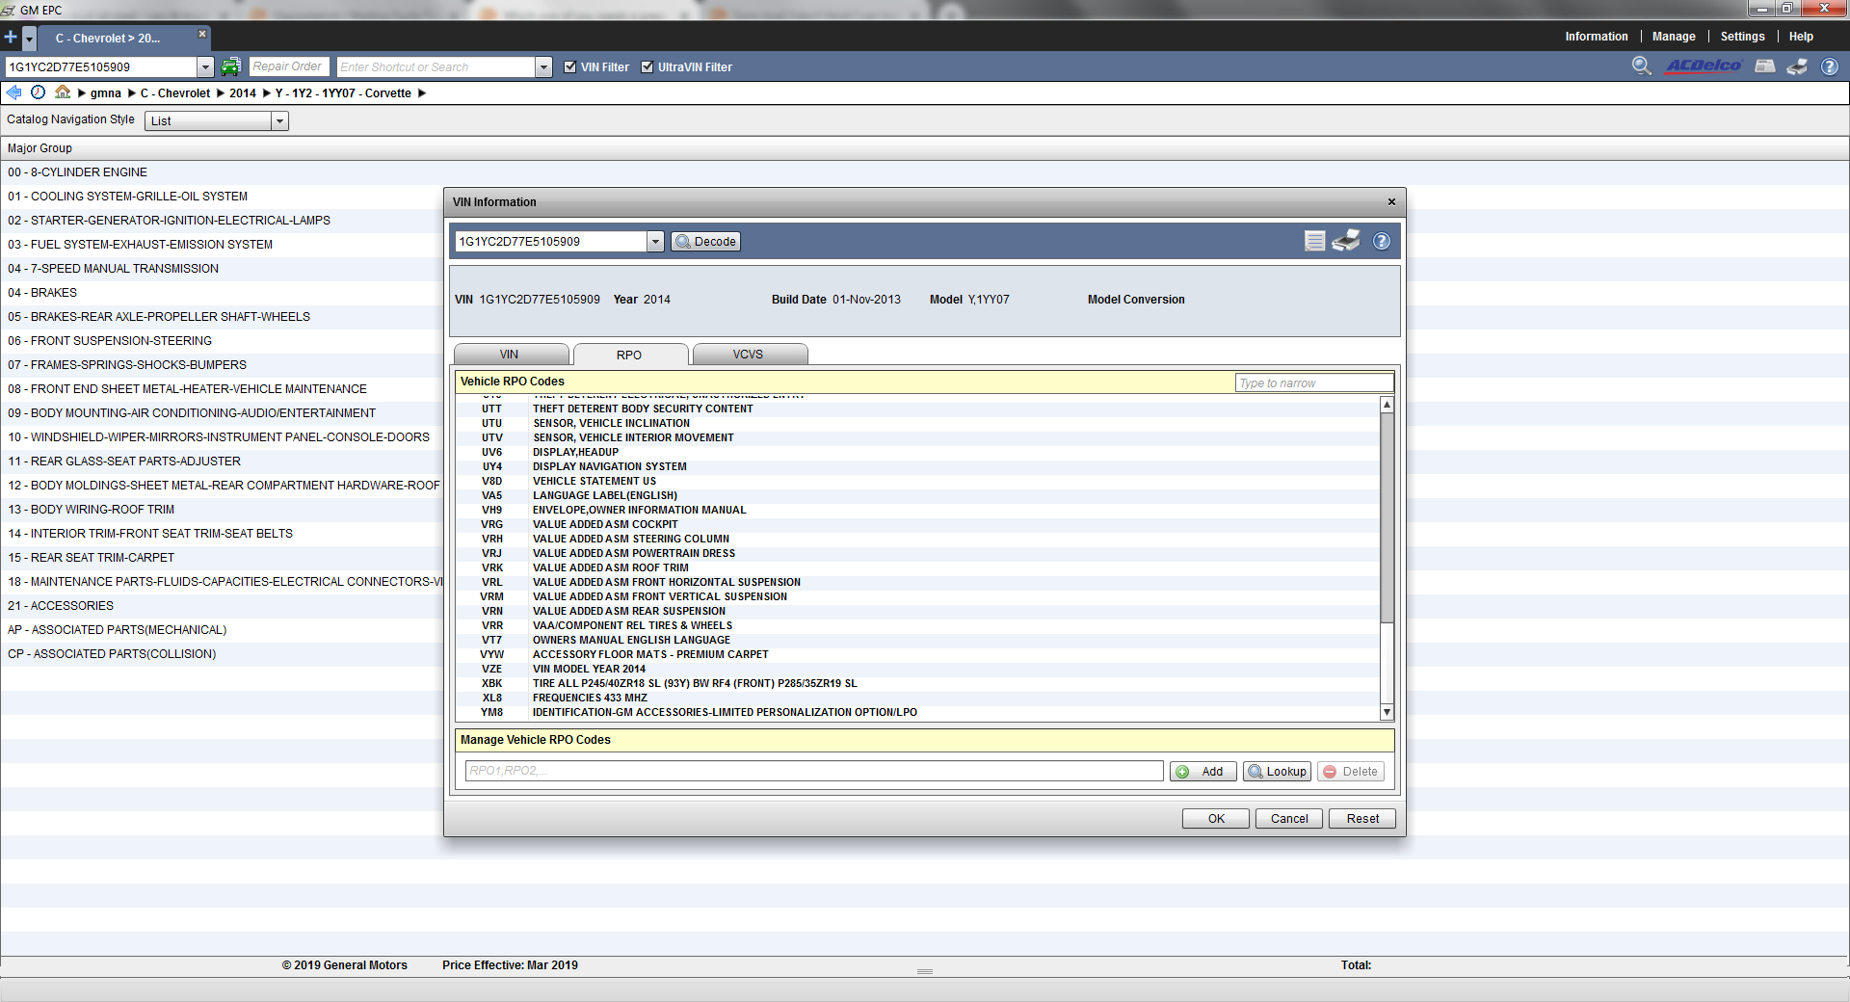Click the ACDelco logo icon

coord(1704,66)
